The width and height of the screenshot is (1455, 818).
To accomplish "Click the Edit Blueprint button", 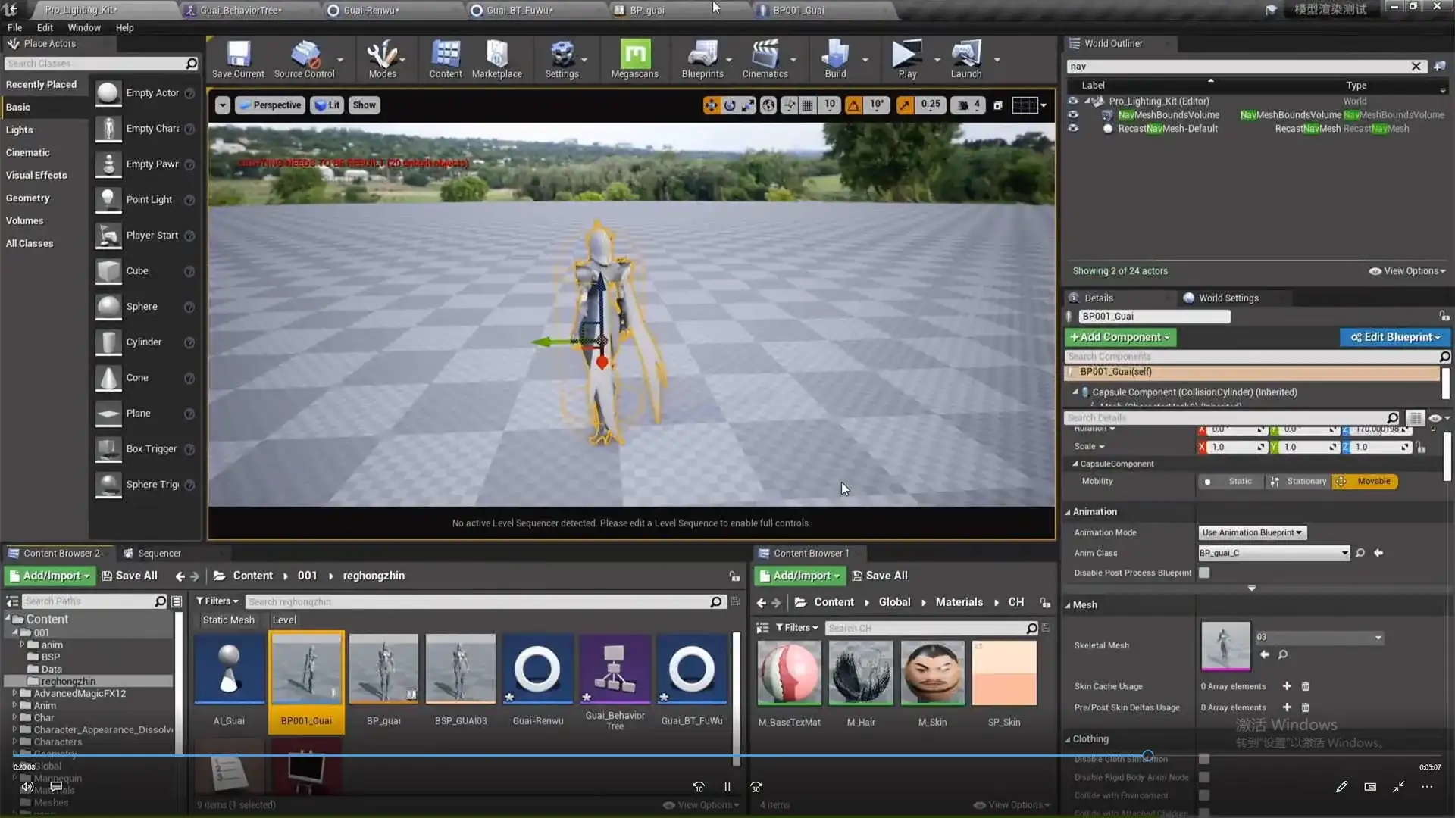I will click(x=1394, y=337).
